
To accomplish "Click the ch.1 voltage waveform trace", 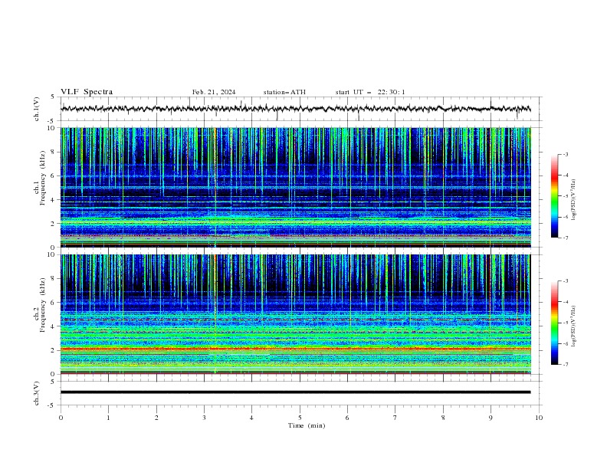I will pos(295,109).
